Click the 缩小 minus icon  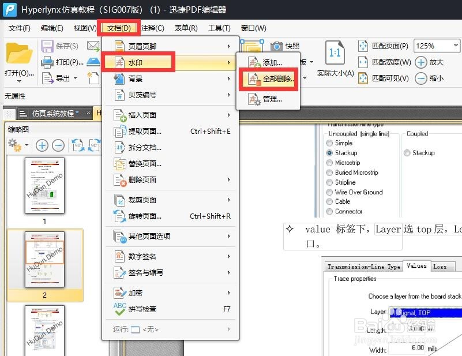pyautogui.click(x=421, y=78)
